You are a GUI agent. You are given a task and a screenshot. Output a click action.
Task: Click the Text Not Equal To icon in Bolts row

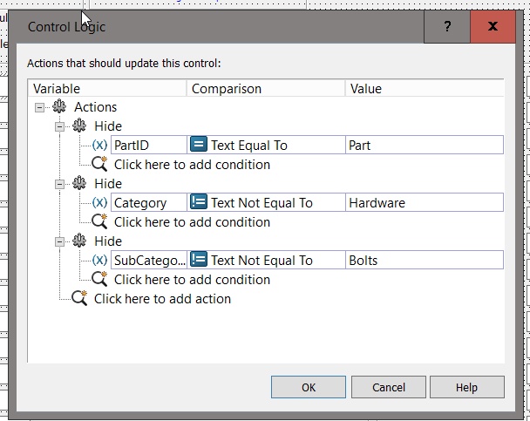199,259
